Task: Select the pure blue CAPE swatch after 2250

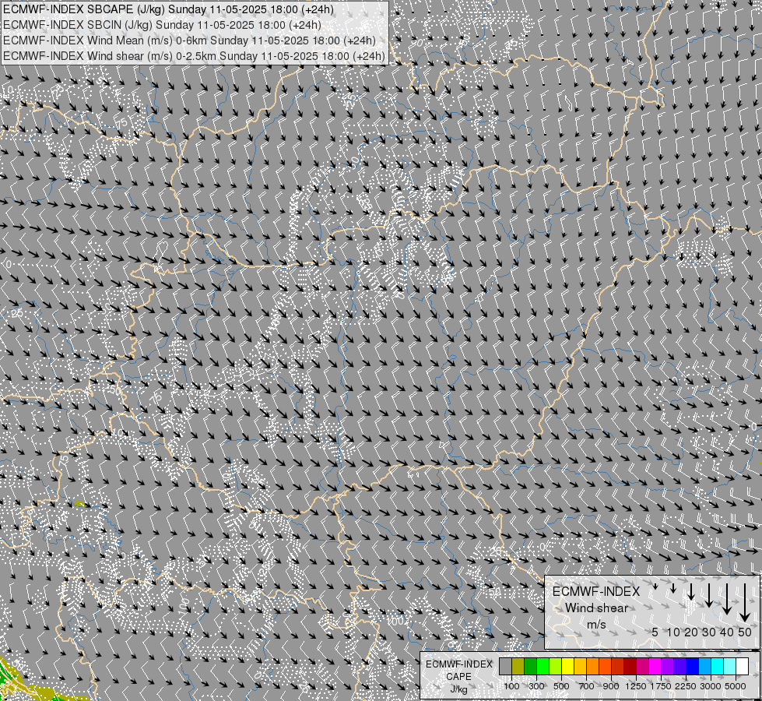Action: (x=693, y=666)
